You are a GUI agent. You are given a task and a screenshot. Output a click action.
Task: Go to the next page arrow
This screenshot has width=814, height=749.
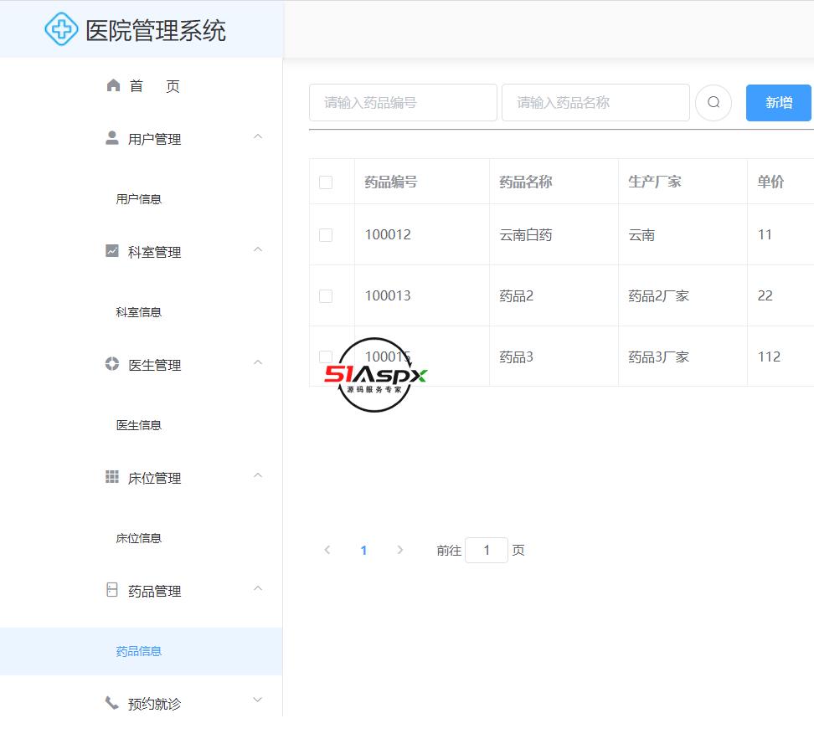coord(399,550)
